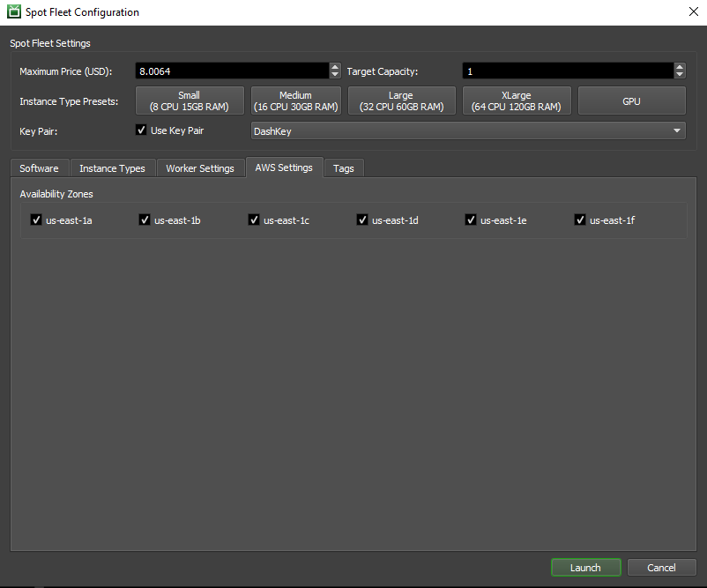
Task: Decrease Target Capacity using down arrow
Action: pos(679,75)
